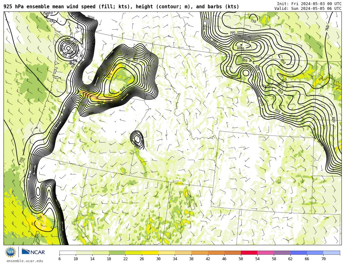Image resolution: width=345 pixels, height=265 pixels.
Task: Click the Init: Fri 2024-05-03 00 UTC text
Action: click(309, 4)
